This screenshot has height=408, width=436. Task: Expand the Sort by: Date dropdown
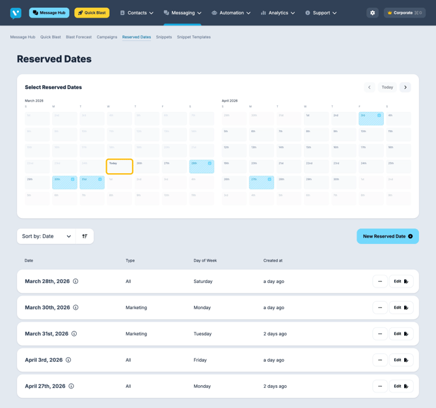(46, 236)
